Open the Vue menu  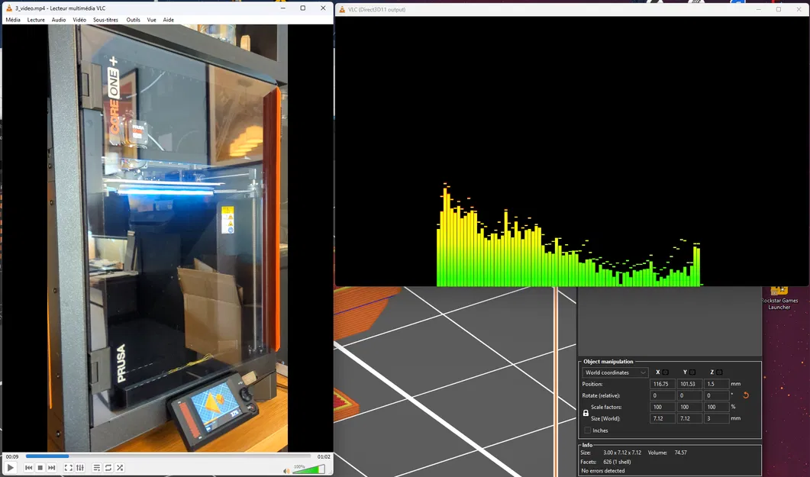151,20
